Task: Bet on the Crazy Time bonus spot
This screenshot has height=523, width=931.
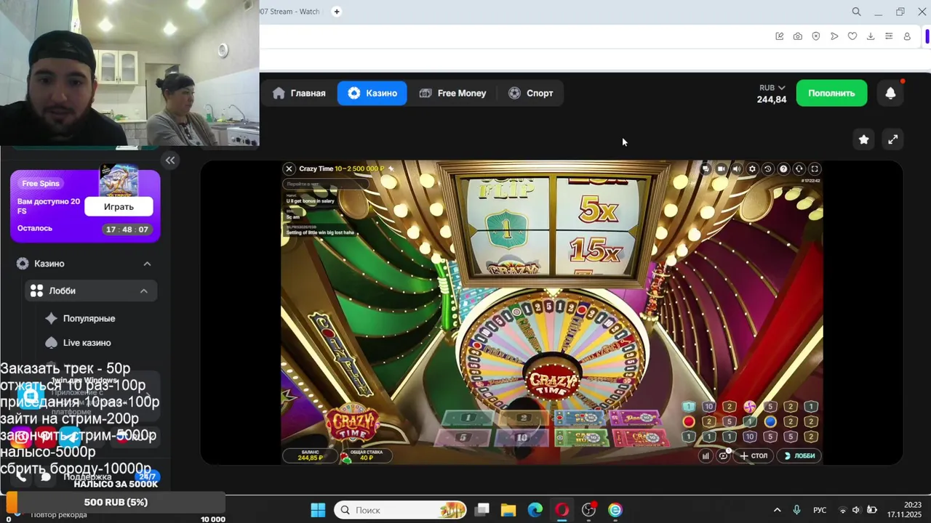Action: coord(641,438)
